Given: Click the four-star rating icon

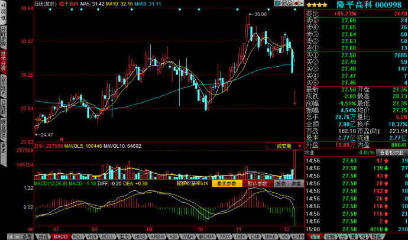Looking at the screenshot, I should point(317,4).
